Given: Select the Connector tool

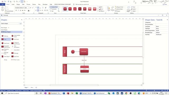Looking at the screenshot, I should pos(53,9).
